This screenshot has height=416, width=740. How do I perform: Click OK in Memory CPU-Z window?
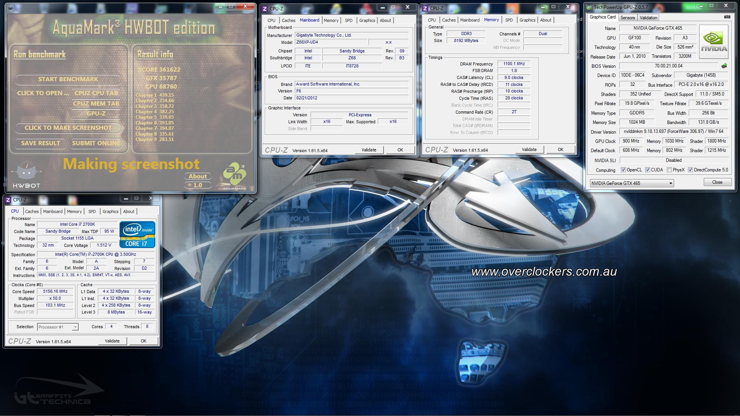[560, 149]
